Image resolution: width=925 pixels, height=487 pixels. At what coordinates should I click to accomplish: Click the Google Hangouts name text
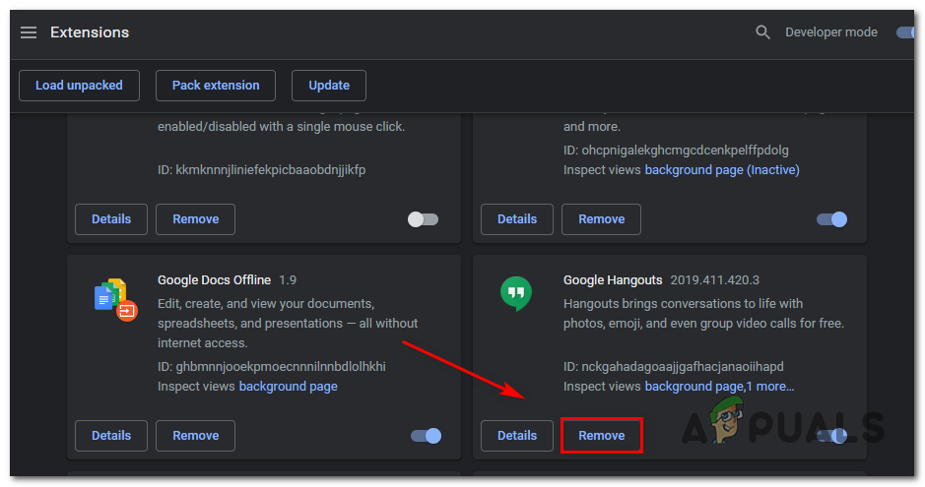pos(613,280)
